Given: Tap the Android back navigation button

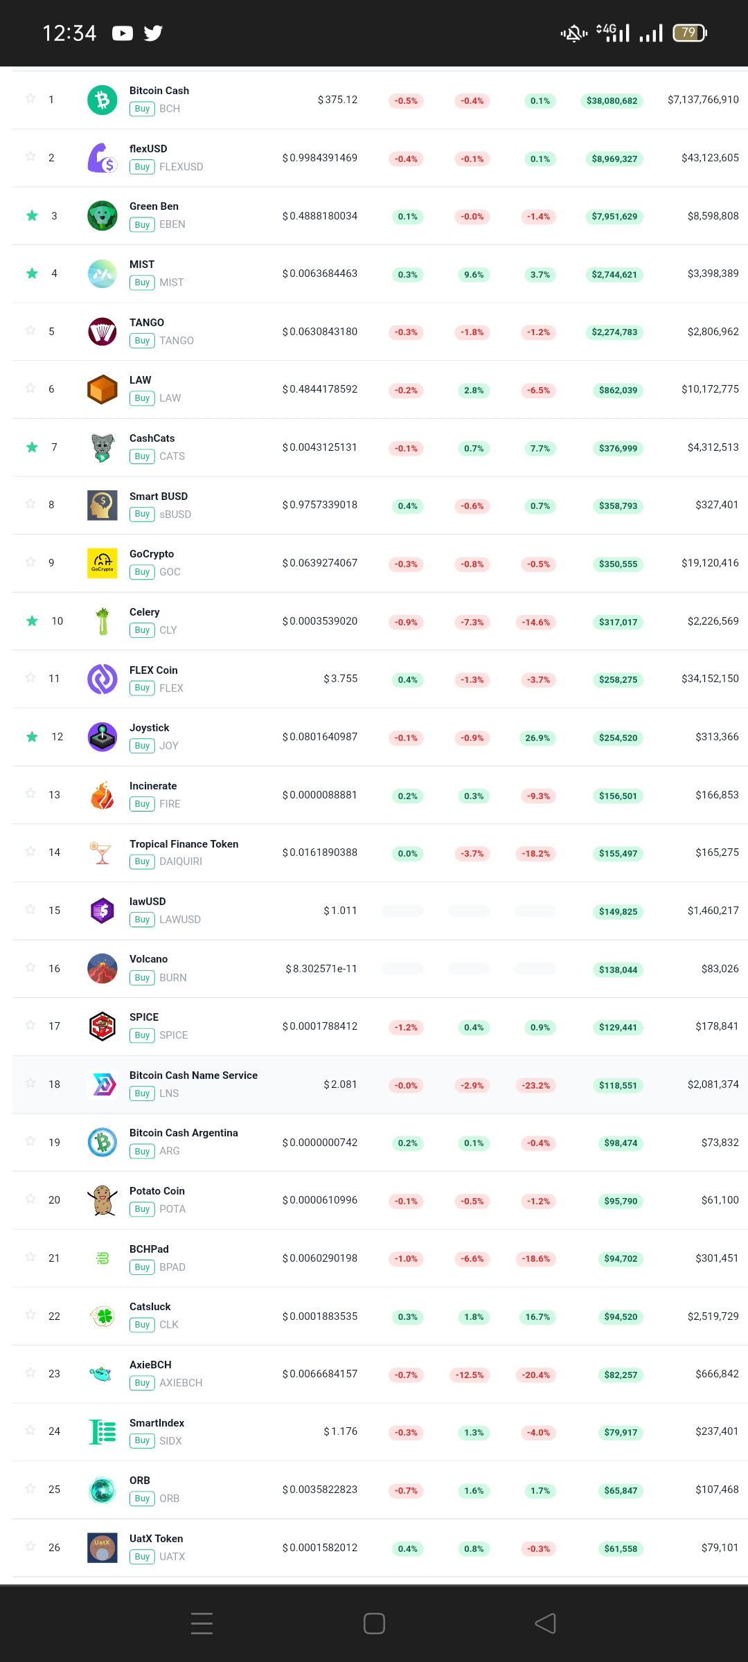Looking at the screenshot, I should click(546, 1623).
